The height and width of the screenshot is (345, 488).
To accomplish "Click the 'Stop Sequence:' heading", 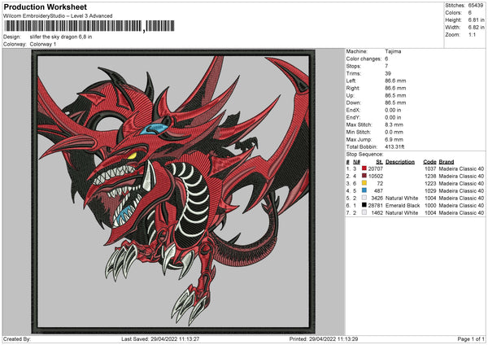I will (364, 155).
